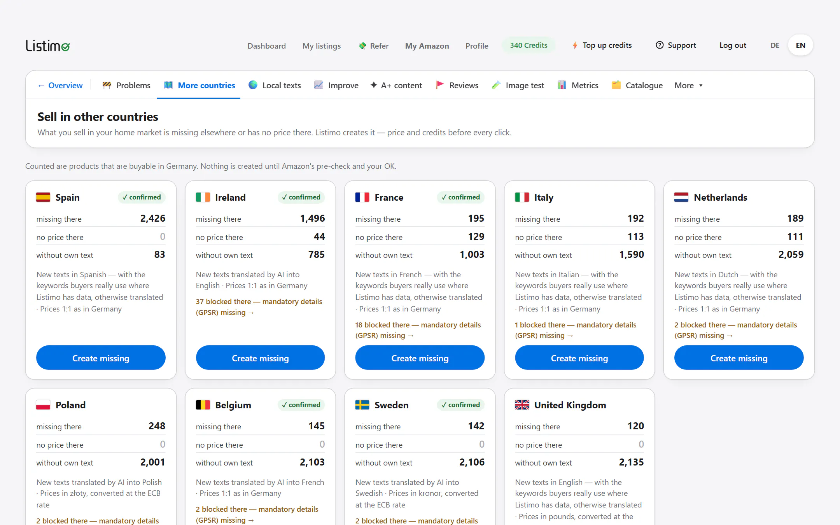Click Ireland's without own text 785

pyautogui.click(x=316, y=255)
